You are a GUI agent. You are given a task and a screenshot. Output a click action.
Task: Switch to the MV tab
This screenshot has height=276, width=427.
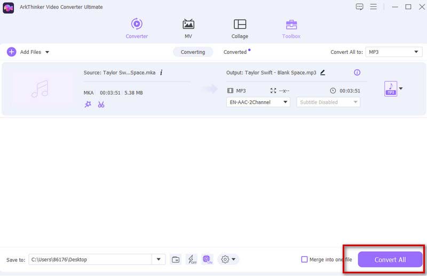[x=188, y=29]
